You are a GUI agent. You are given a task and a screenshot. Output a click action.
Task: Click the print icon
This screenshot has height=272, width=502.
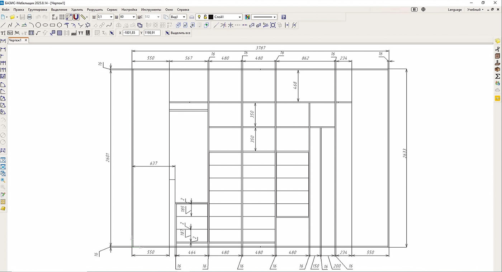(x=29, y=17)
